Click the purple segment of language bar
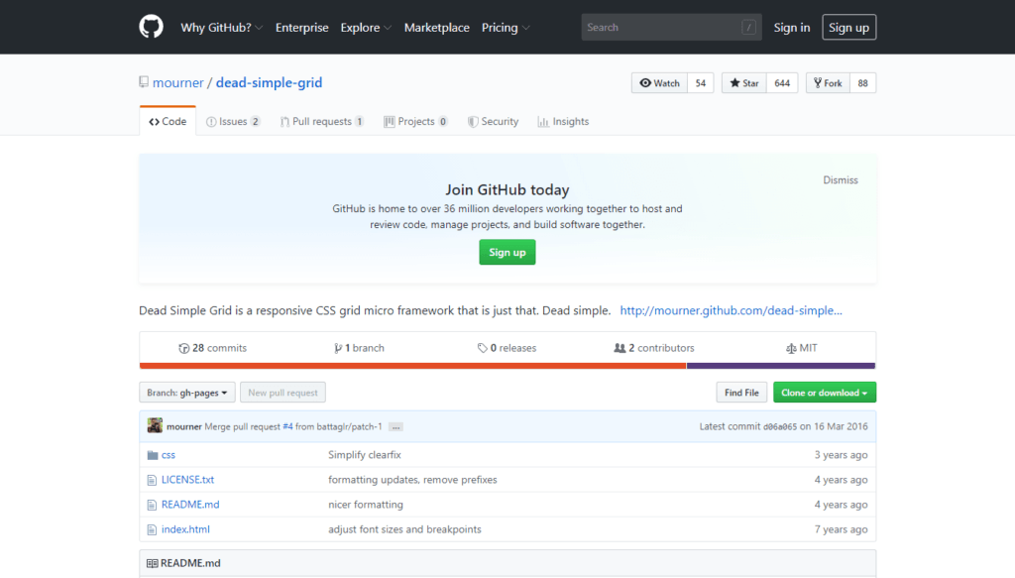This screenshot has width=1015, height=578. pyautogui.click(x=781, y=366)
